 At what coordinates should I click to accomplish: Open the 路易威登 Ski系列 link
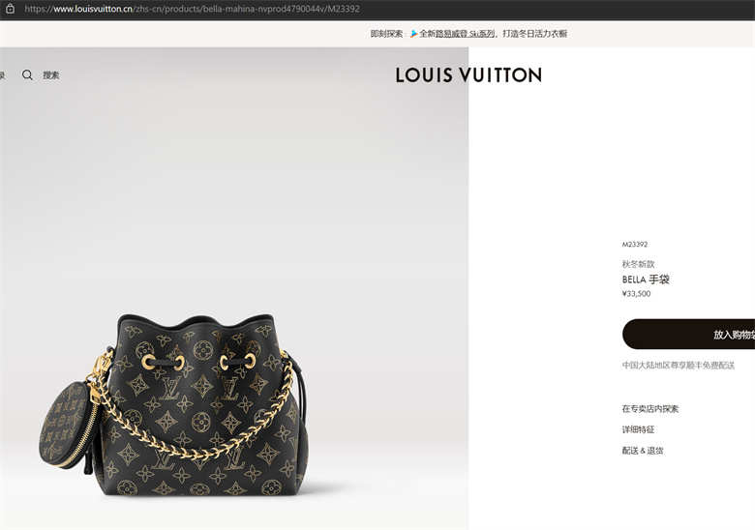(466, 34)
